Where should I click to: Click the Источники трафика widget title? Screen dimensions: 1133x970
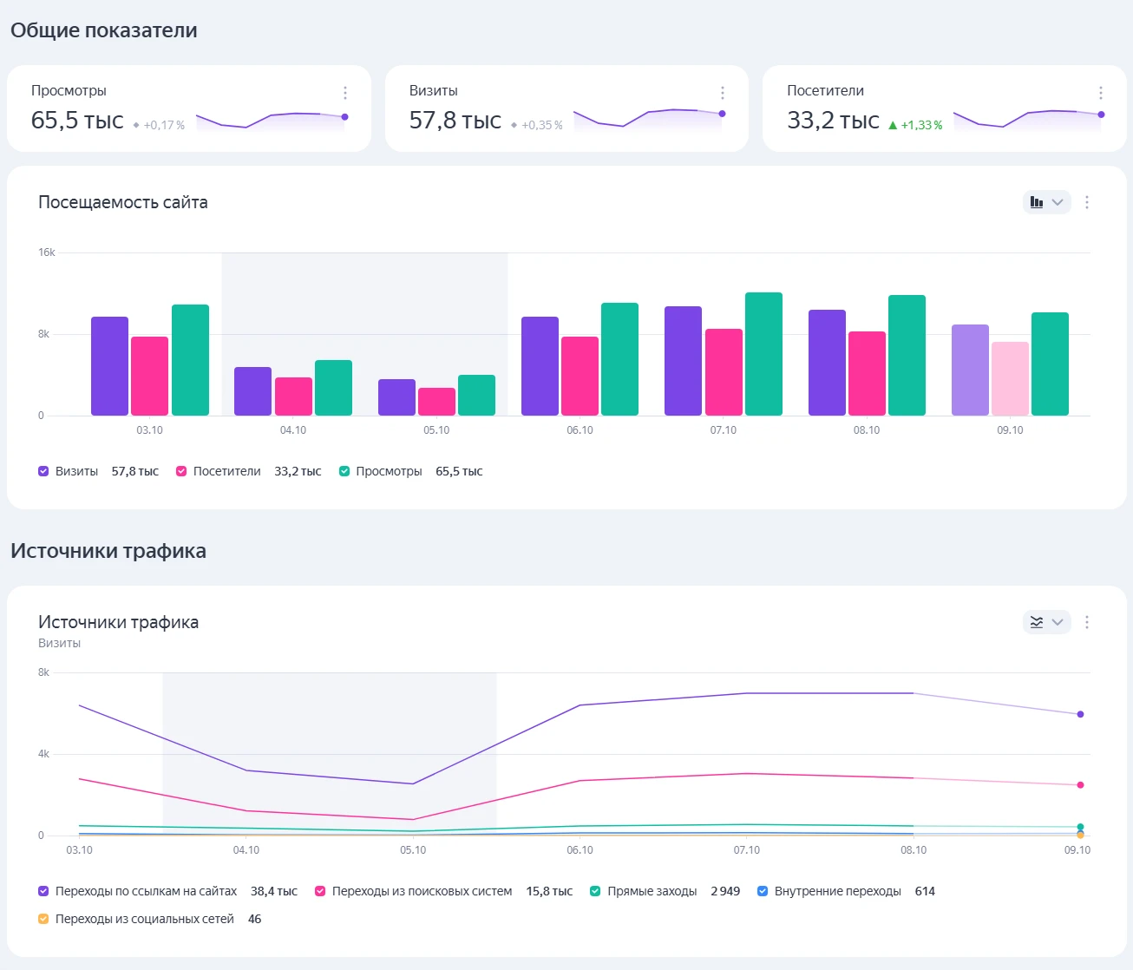click(x=118, y=622)
